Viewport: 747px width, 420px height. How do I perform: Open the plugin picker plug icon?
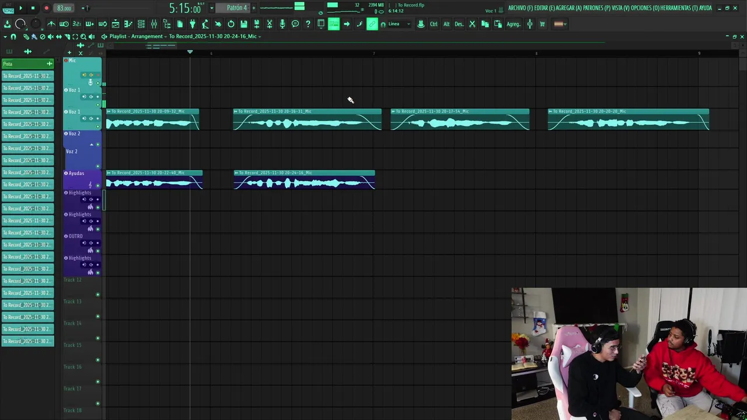[193, 24]
